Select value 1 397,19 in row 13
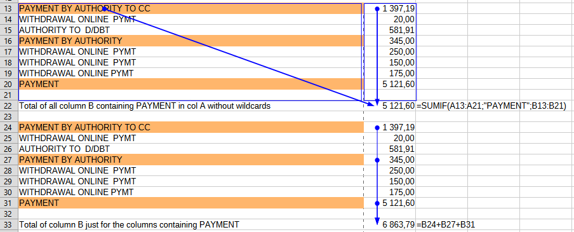Image resolution: width=574 pixels, height=232 pixels. pos(398,8)
